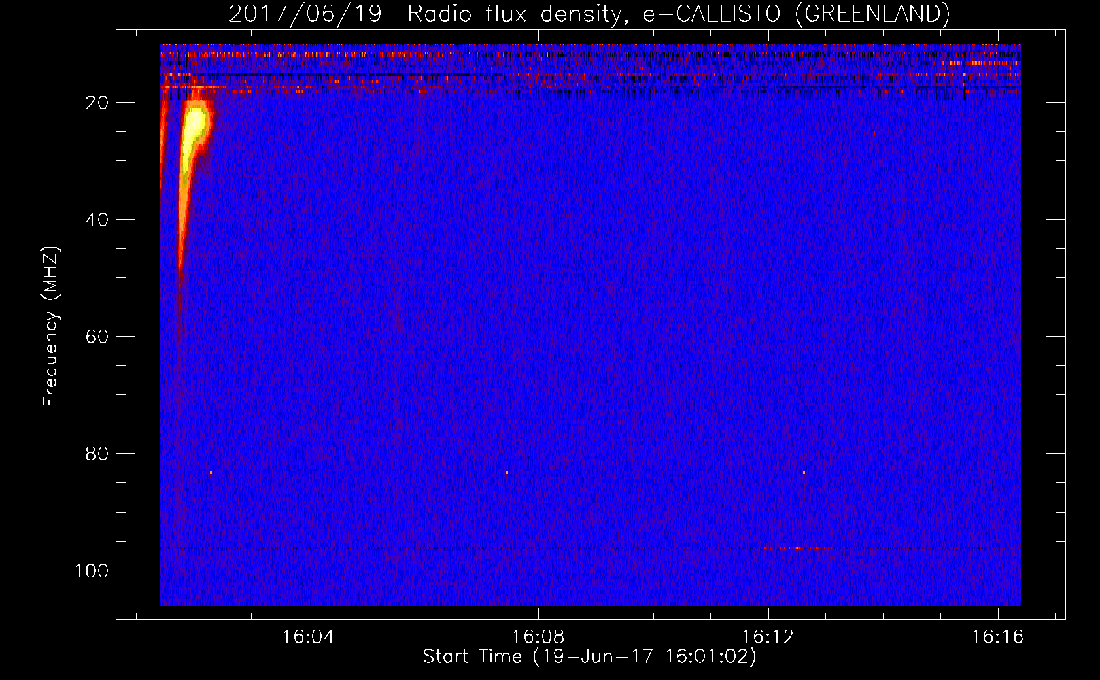1100x680 pixels.
Task: Click the 16:12 time tick label
Action: 768,637
